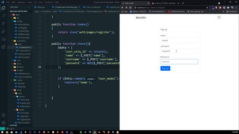The image size is (239, 134).
Task: Open Chrome three-dot menu
Action: (236, 7)
